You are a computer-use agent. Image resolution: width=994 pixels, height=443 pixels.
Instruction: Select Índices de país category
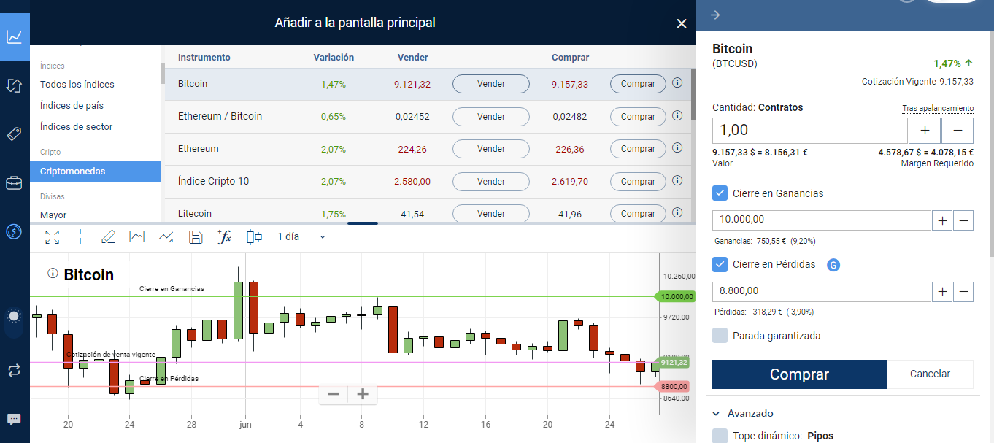coord(72,105)
